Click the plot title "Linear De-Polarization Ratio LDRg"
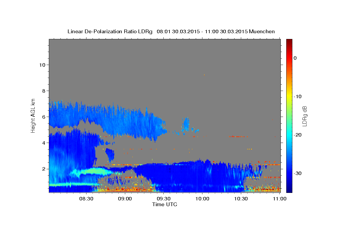 point(110,31)
